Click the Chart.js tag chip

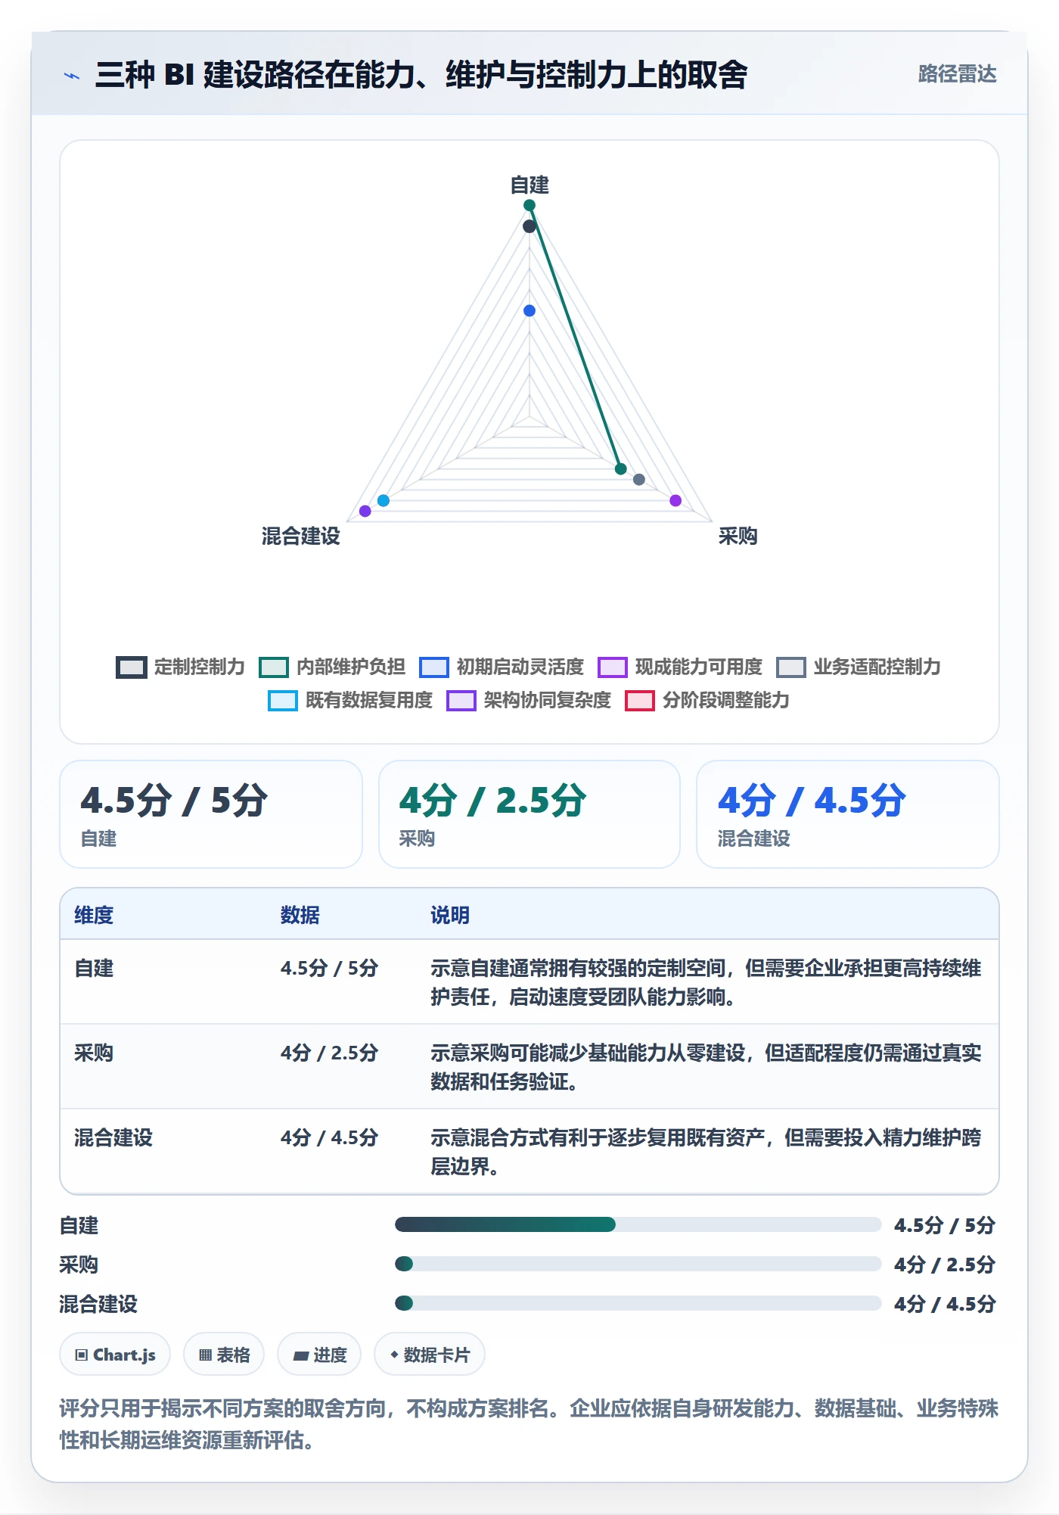point(115,1355)
